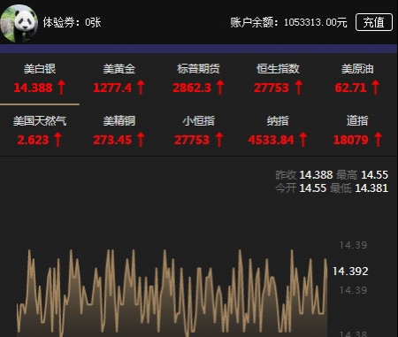Viewport: 398px width, 337px height.
Task: Click the 道指 price 18079
Action: (x=351, y=140)
